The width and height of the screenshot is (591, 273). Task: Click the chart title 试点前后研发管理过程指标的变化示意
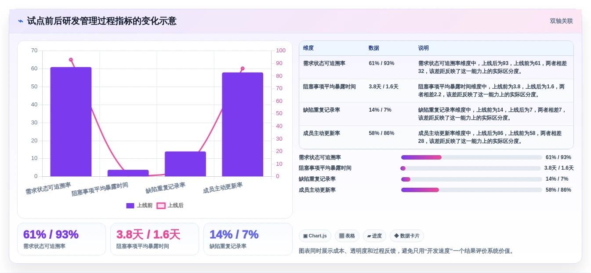click(102, 21)
